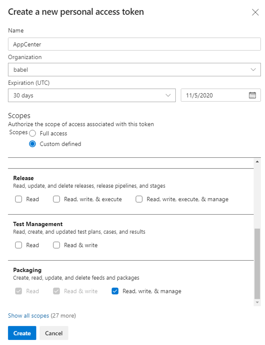Click the scrollbar down arrow
Screen dimensions: 265x345
click(257, 302)
